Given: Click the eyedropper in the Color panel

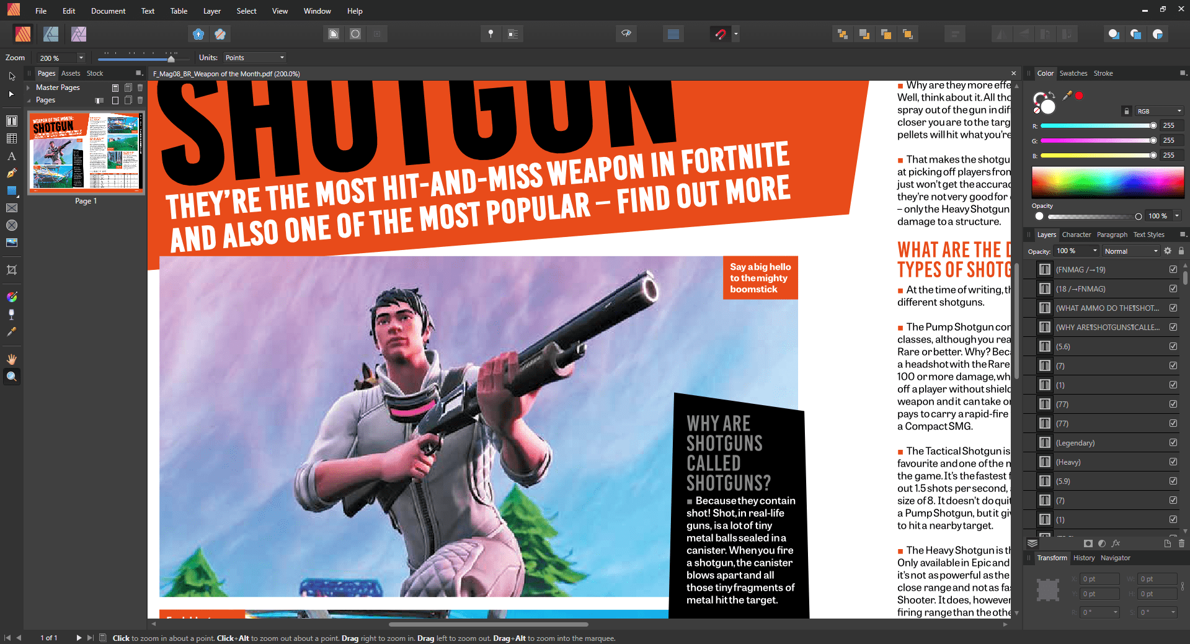Looking at the screenshot, I should click(1067, 96).
